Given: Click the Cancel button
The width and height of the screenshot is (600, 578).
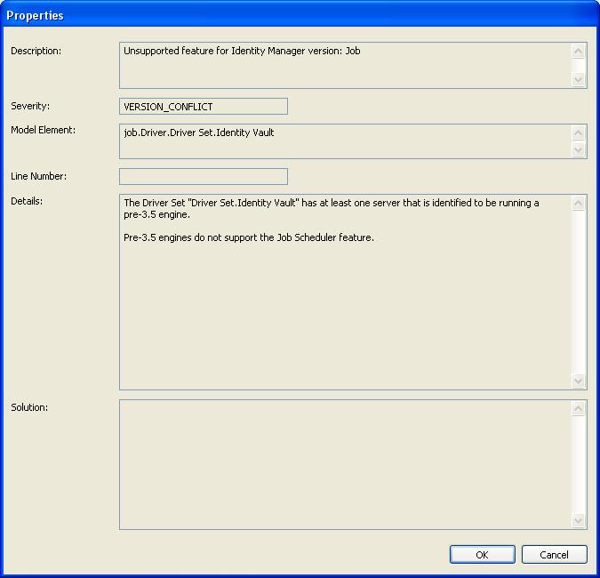Looking at the screenshot, I should (x=554, y=554).
